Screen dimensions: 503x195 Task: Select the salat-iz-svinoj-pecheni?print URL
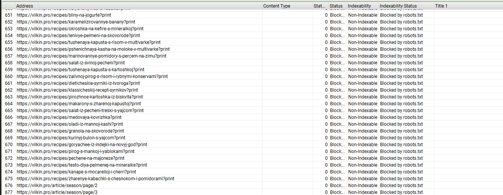click(x=71, y=63)
